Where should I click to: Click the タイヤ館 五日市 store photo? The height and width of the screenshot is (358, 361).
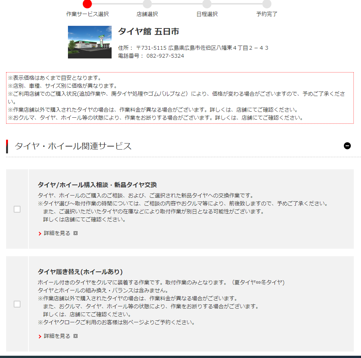click(90, 42)
